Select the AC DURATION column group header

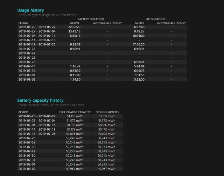click(155, 19)
